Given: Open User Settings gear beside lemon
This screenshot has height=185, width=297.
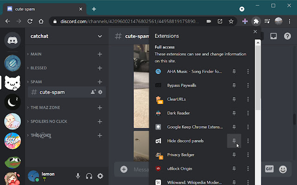Looking at the screenshot, I should (x=100, y=176).
